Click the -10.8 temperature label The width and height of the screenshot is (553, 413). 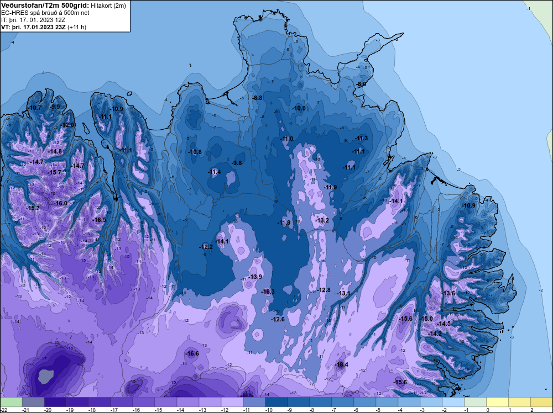coord(195,152)
